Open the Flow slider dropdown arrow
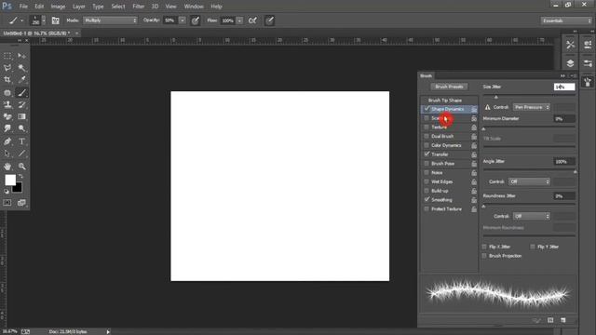Image resolution: width=596 pixels, height=335 pixels. click(x=239, y=20)
